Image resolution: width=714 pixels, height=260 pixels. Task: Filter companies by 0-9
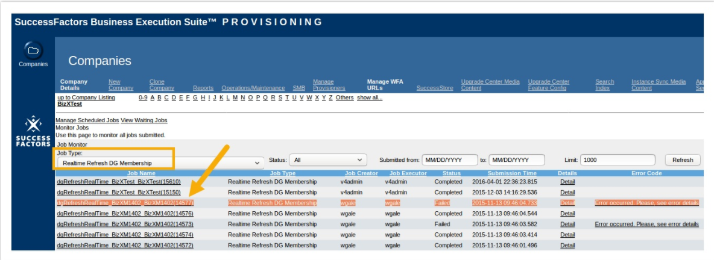[143, 97]
